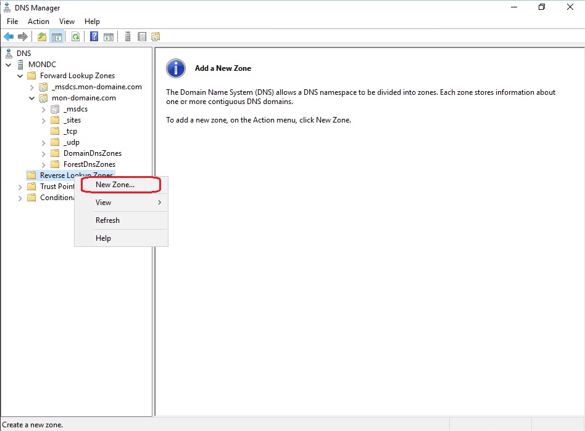Click the Reverse Lookup Zones folder icon
This screenshot has height=431, width=585.
point(31,175)
